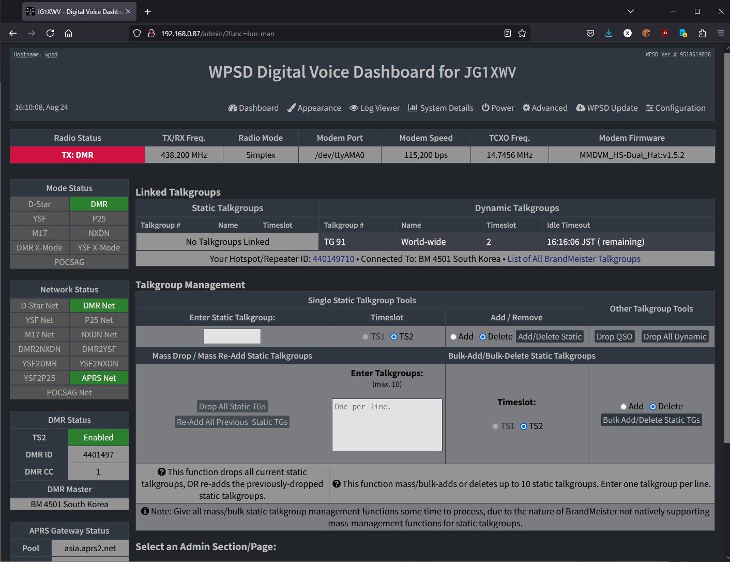Click the DMR ID value 4401497

click(98, 454)
